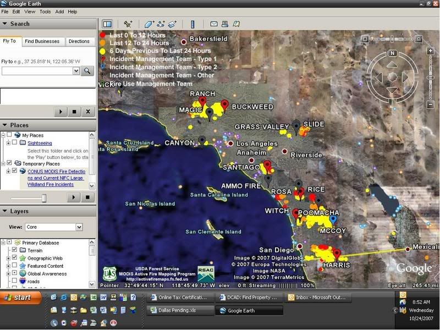
Task: Toggle the Sightseeing checkbox
Action: pos(15,142)
